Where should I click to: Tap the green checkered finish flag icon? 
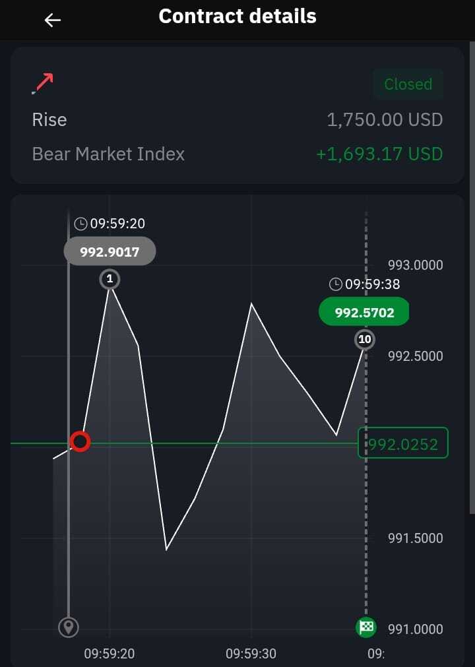click(x=366, y=626)
